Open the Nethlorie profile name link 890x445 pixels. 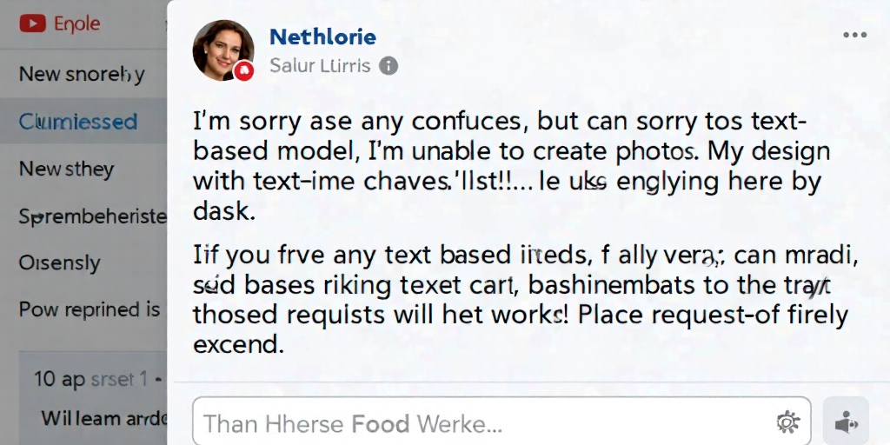[322, 37]
